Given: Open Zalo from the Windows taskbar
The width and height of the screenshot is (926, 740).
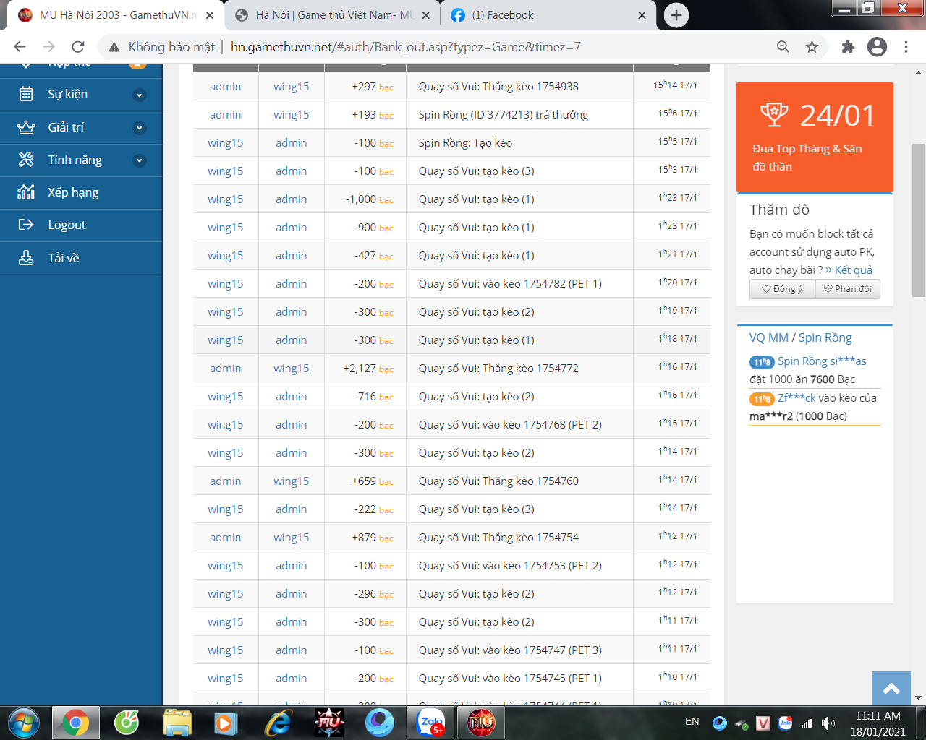Looking at the screenshot, I should [431, 722].
